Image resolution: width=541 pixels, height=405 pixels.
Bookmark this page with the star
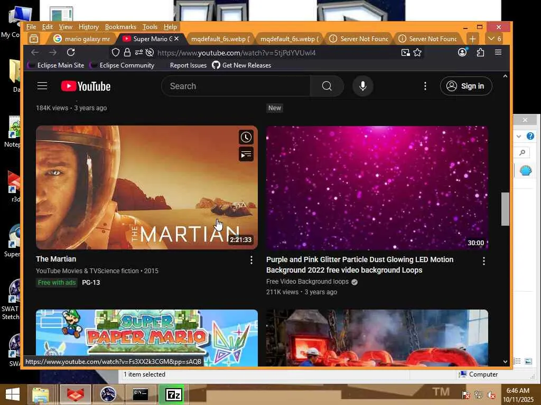(417, 52)
